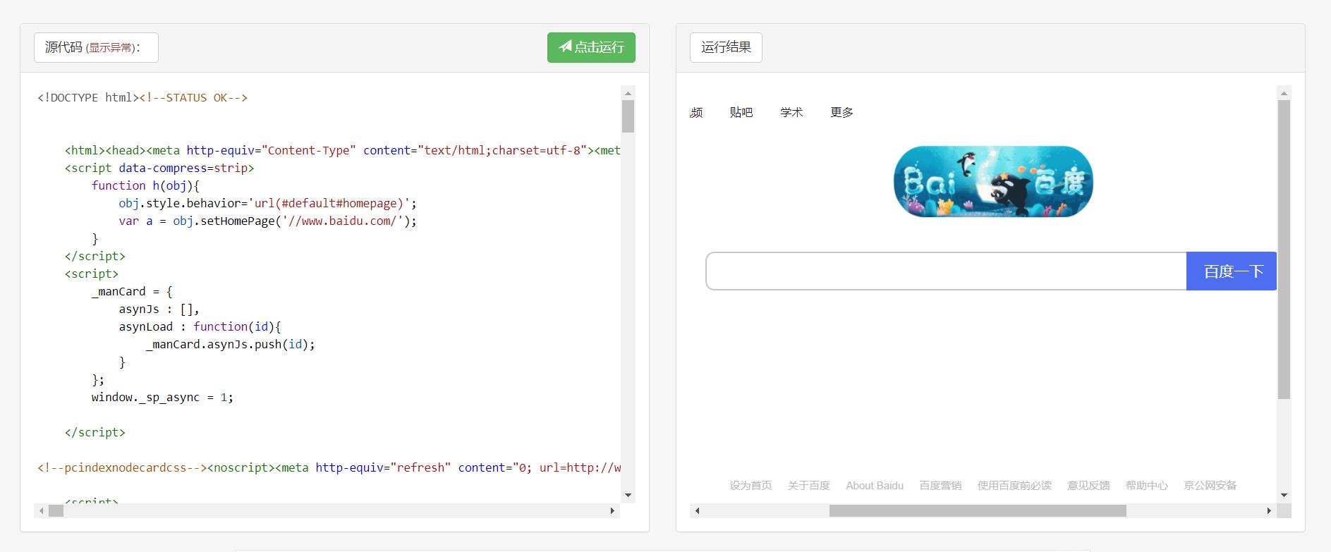The width and height of the screenshot is (1331, 552).
Task: Click the result pane scroll-left arrow
Action: pyautogui.click(x=697, y=511)
